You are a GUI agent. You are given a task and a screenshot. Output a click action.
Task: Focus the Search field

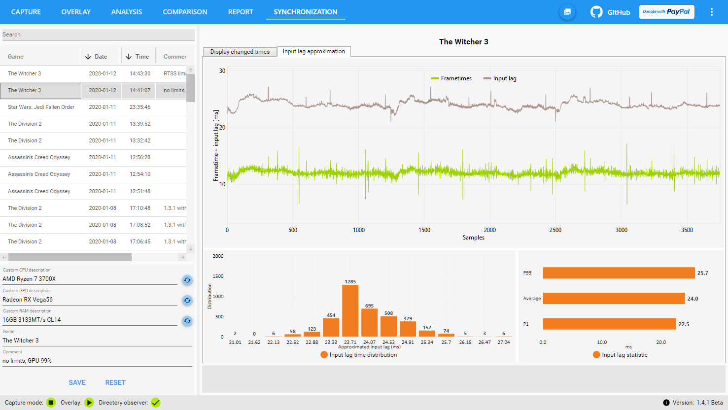coord(98,34)
